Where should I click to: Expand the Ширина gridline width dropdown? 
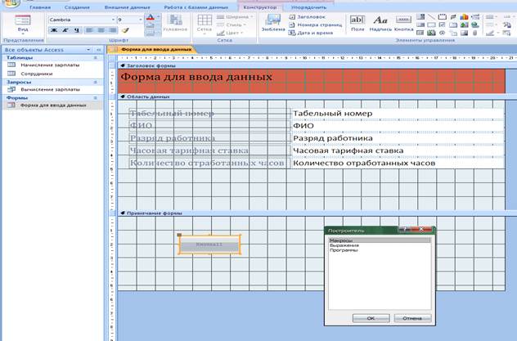(x=235, y=16)
